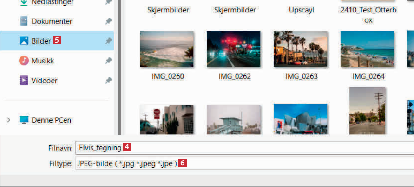Click the IMG_0262 file name
414x187 pixels.
(235, 76)
